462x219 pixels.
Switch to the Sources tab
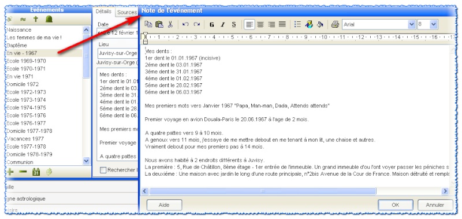126,12
